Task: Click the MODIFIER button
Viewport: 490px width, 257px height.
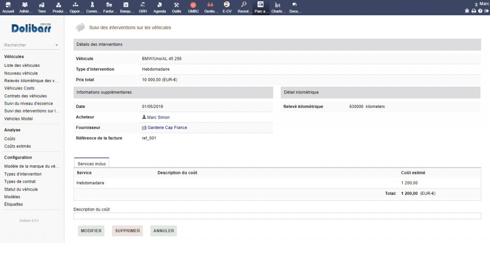Action: tap(91, 231)
